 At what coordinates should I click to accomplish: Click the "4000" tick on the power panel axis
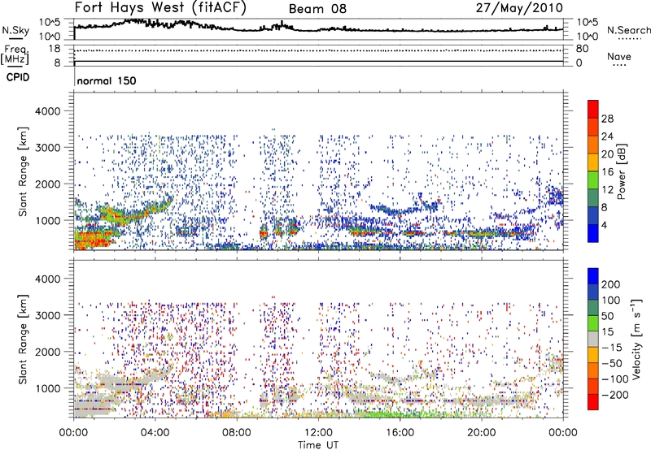pos(48,111)
